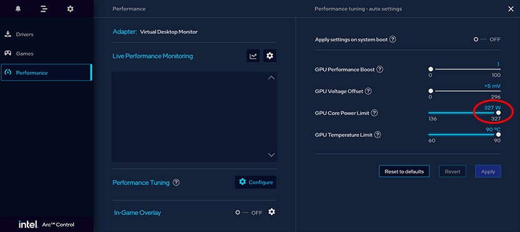Open Performance Tuning Configure button
The width and height of the screenshot is (520, 232).
coord(255,183)
